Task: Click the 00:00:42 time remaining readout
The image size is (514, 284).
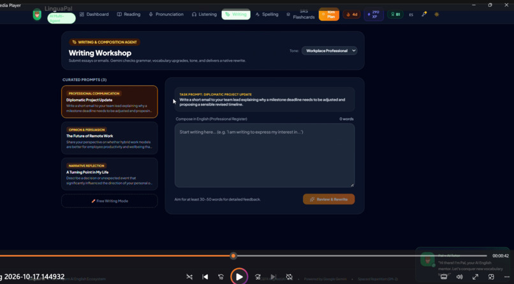Action: click(x=501, y=256)
